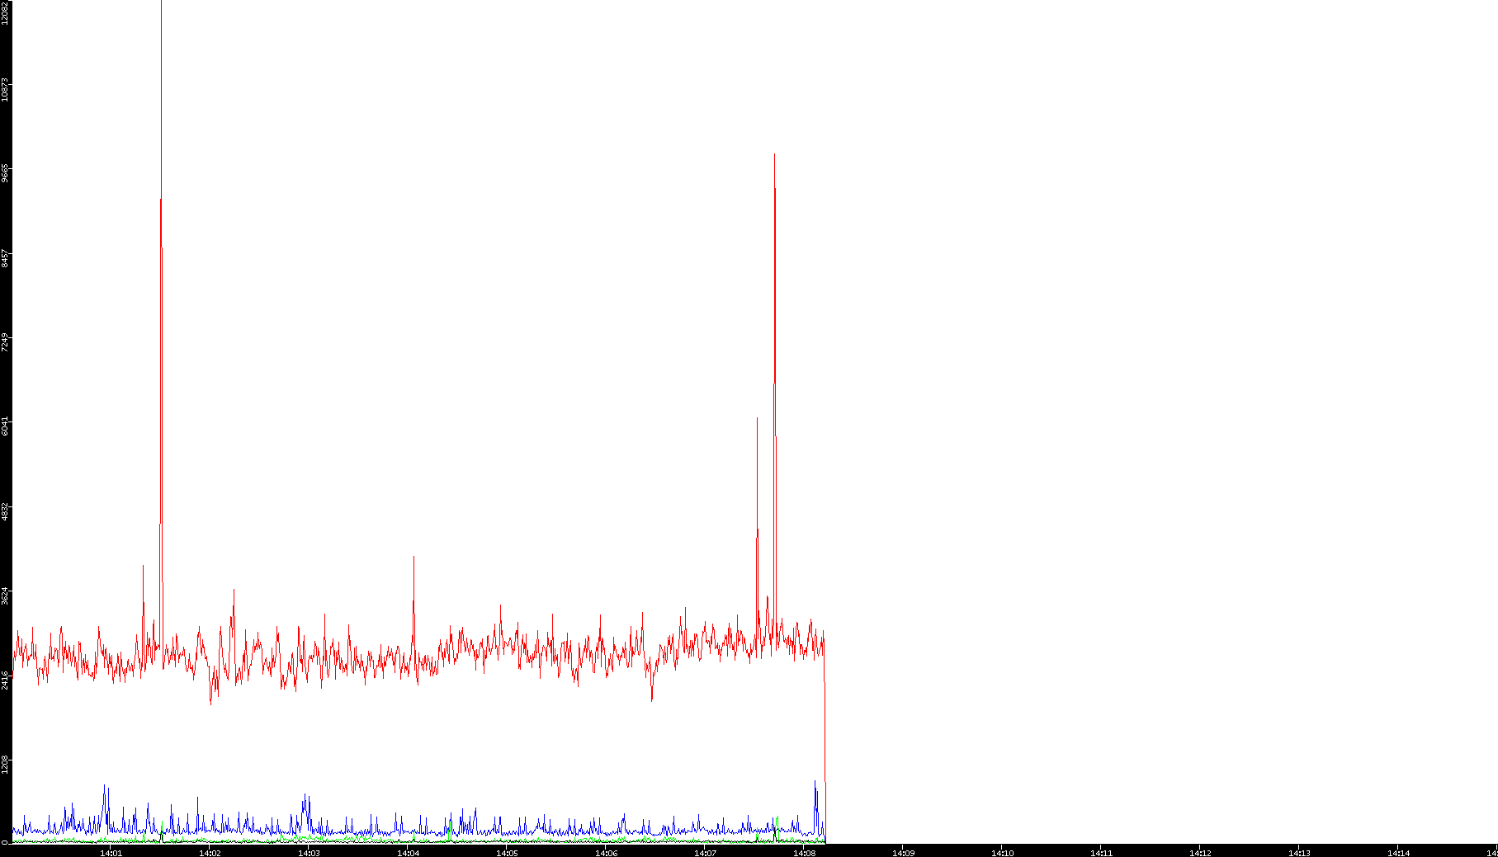
Task: Select the 14:05 time marker
Action: click(507, 852)
